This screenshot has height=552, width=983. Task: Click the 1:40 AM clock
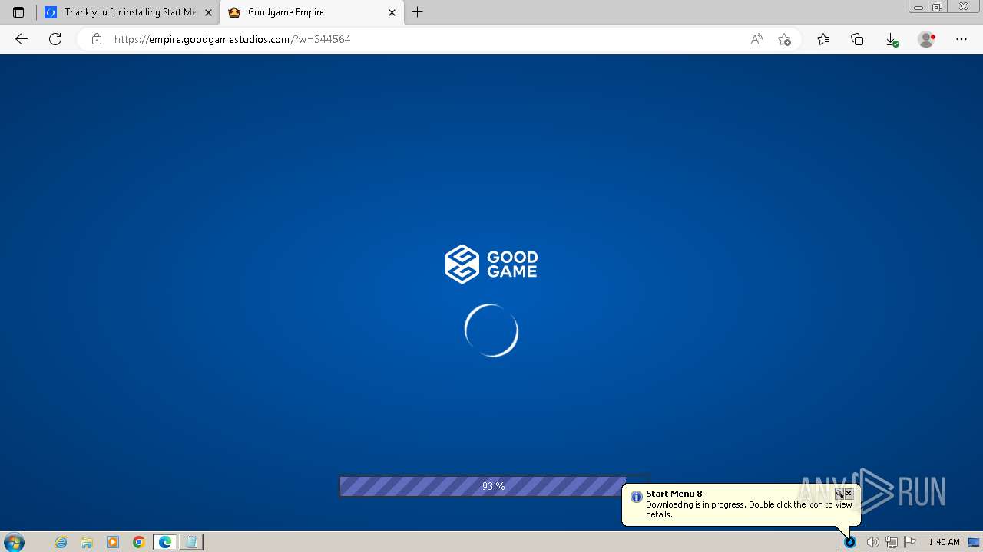(944, 542)
